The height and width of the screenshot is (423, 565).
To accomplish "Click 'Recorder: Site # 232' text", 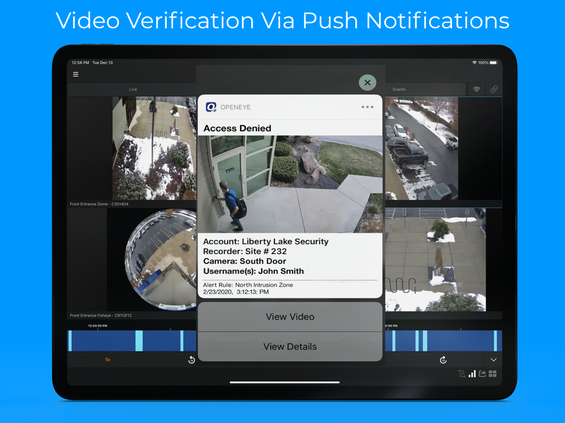I will [x=245, y=251].
